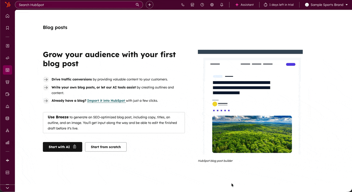Select the Reporting bar-chart icon
This screenshot has height=192, width=352.
[x=7, y=143]
